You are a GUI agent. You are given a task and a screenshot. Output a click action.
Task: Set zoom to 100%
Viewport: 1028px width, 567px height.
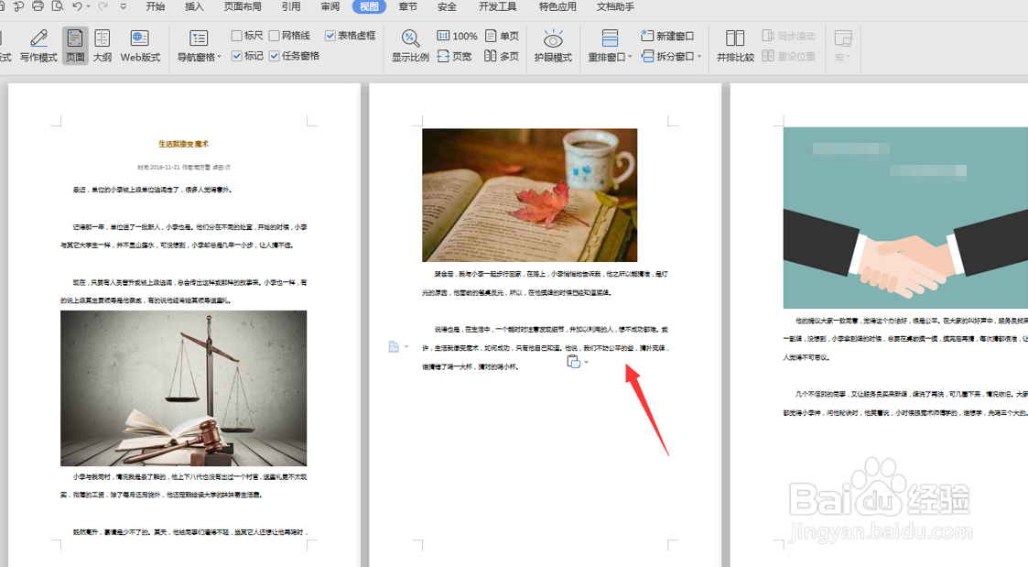pos(457,36)
